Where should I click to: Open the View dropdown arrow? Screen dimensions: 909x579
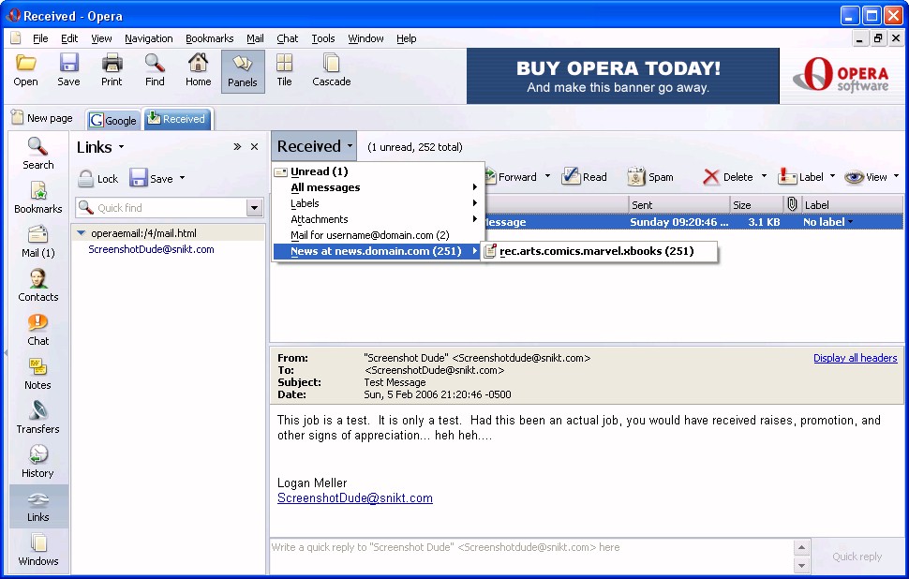click(x=896, y=176)
